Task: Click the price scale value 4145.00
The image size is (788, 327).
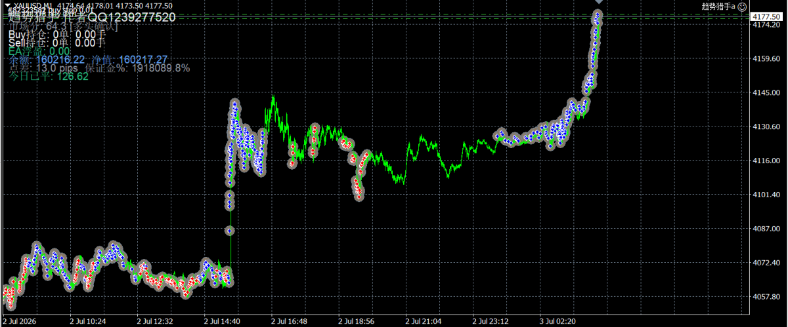Action: pos(766,93)
